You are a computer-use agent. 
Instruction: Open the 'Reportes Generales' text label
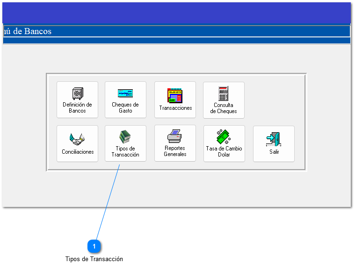point(175,151)
